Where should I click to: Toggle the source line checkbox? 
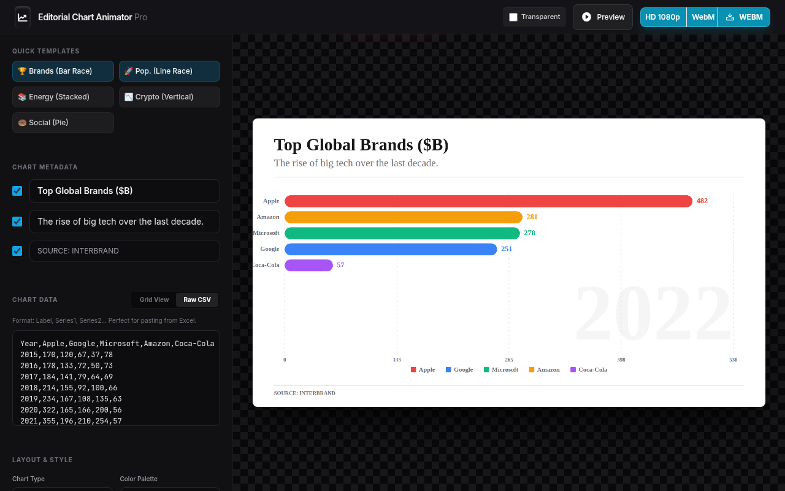pos(17,251)
